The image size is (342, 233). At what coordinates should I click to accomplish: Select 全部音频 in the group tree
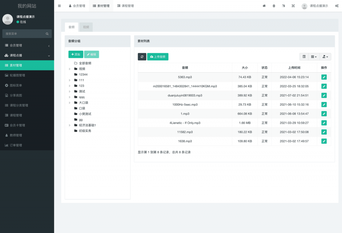(x=85, y=63)
